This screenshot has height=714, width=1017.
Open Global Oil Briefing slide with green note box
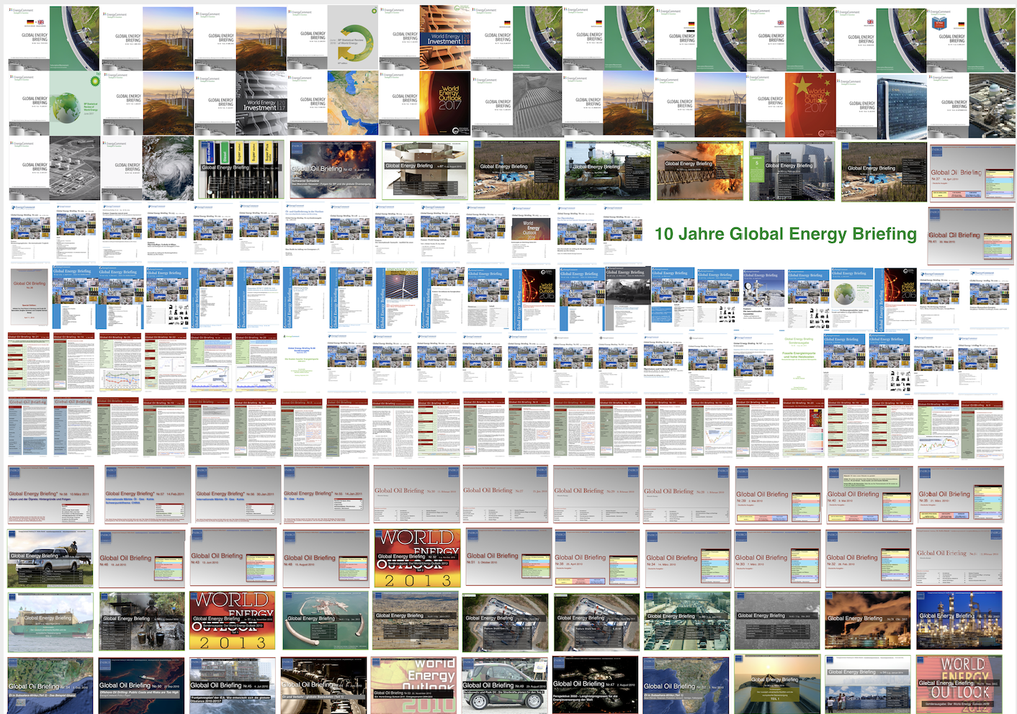pos(869,494)
